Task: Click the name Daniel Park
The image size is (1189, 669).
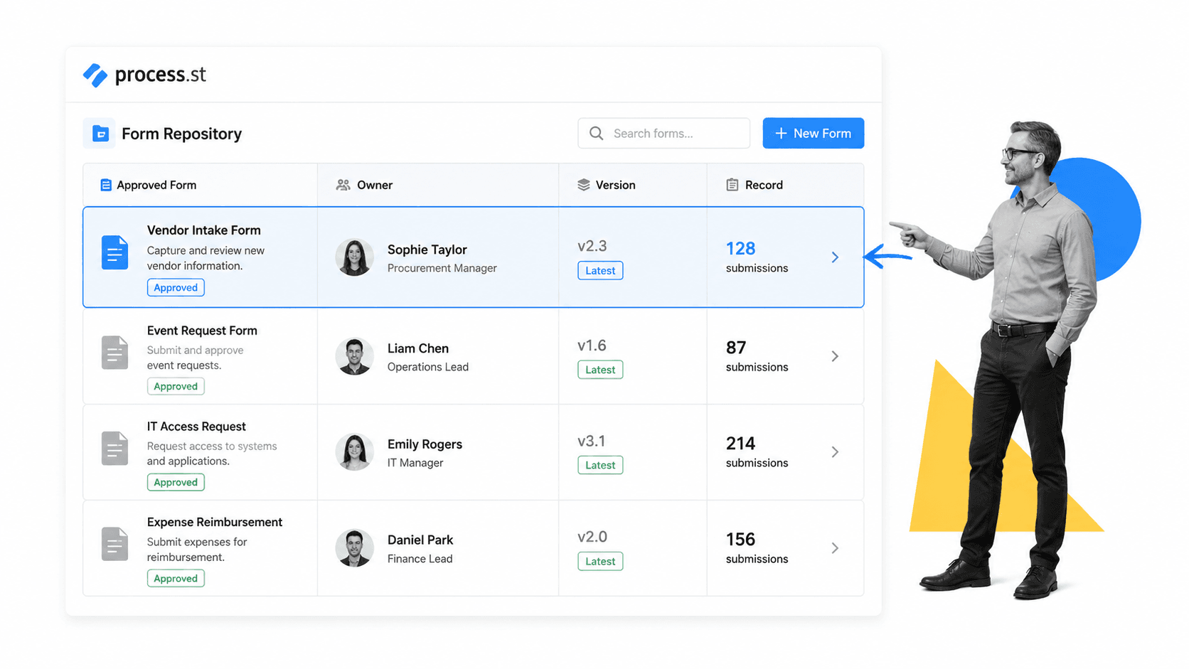Action: [x=420, y=540]
